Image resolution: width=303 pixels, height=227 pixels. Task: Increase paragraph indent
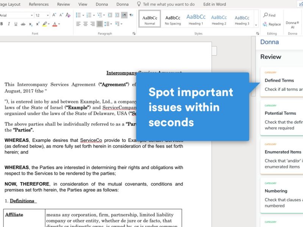coord(117,15)
